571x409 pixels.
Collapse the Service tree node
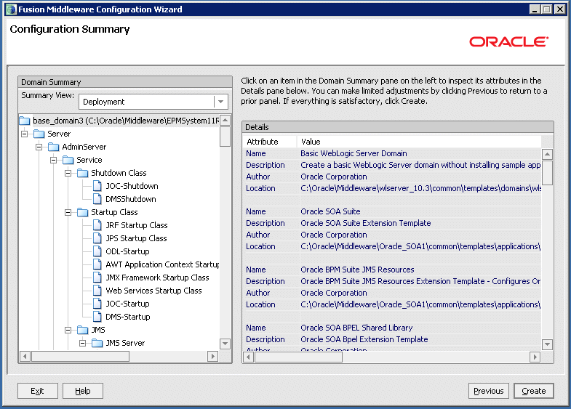pos(54,160)
